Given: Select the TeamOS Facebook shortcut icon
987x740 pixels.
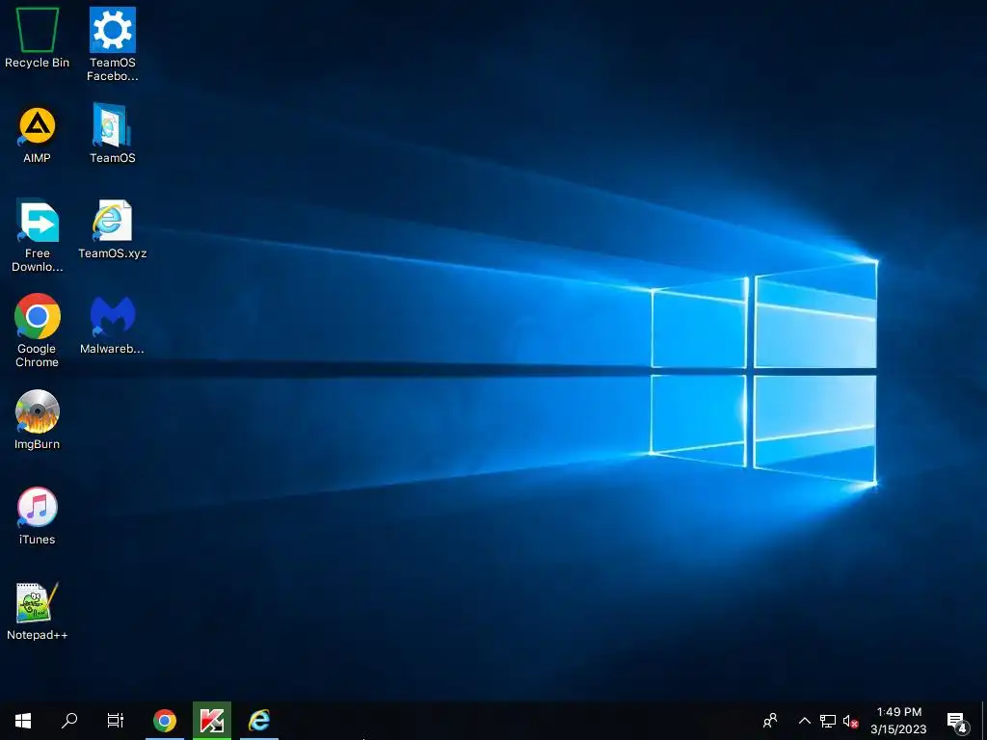Looking at the screenshot, I should tap(113, 44).
